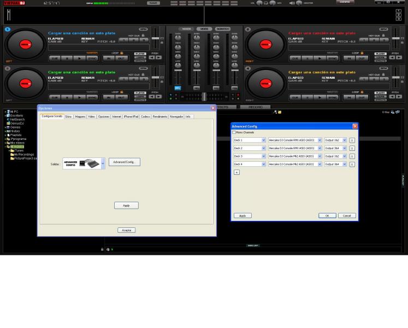Viewport: 408px width, 328px height.
Task: Turn channel 1 high EQ knob
Action: point(178,47)
